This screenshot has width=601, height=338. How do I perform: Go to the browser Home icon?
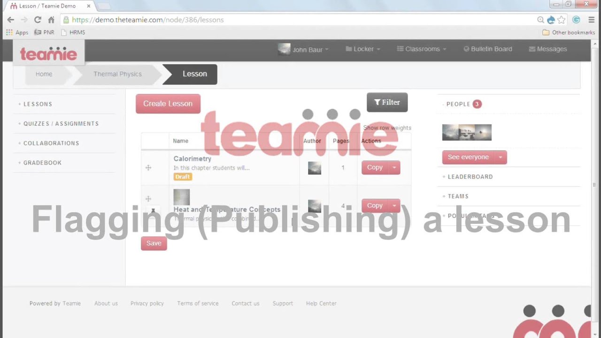tap(51, 20)
